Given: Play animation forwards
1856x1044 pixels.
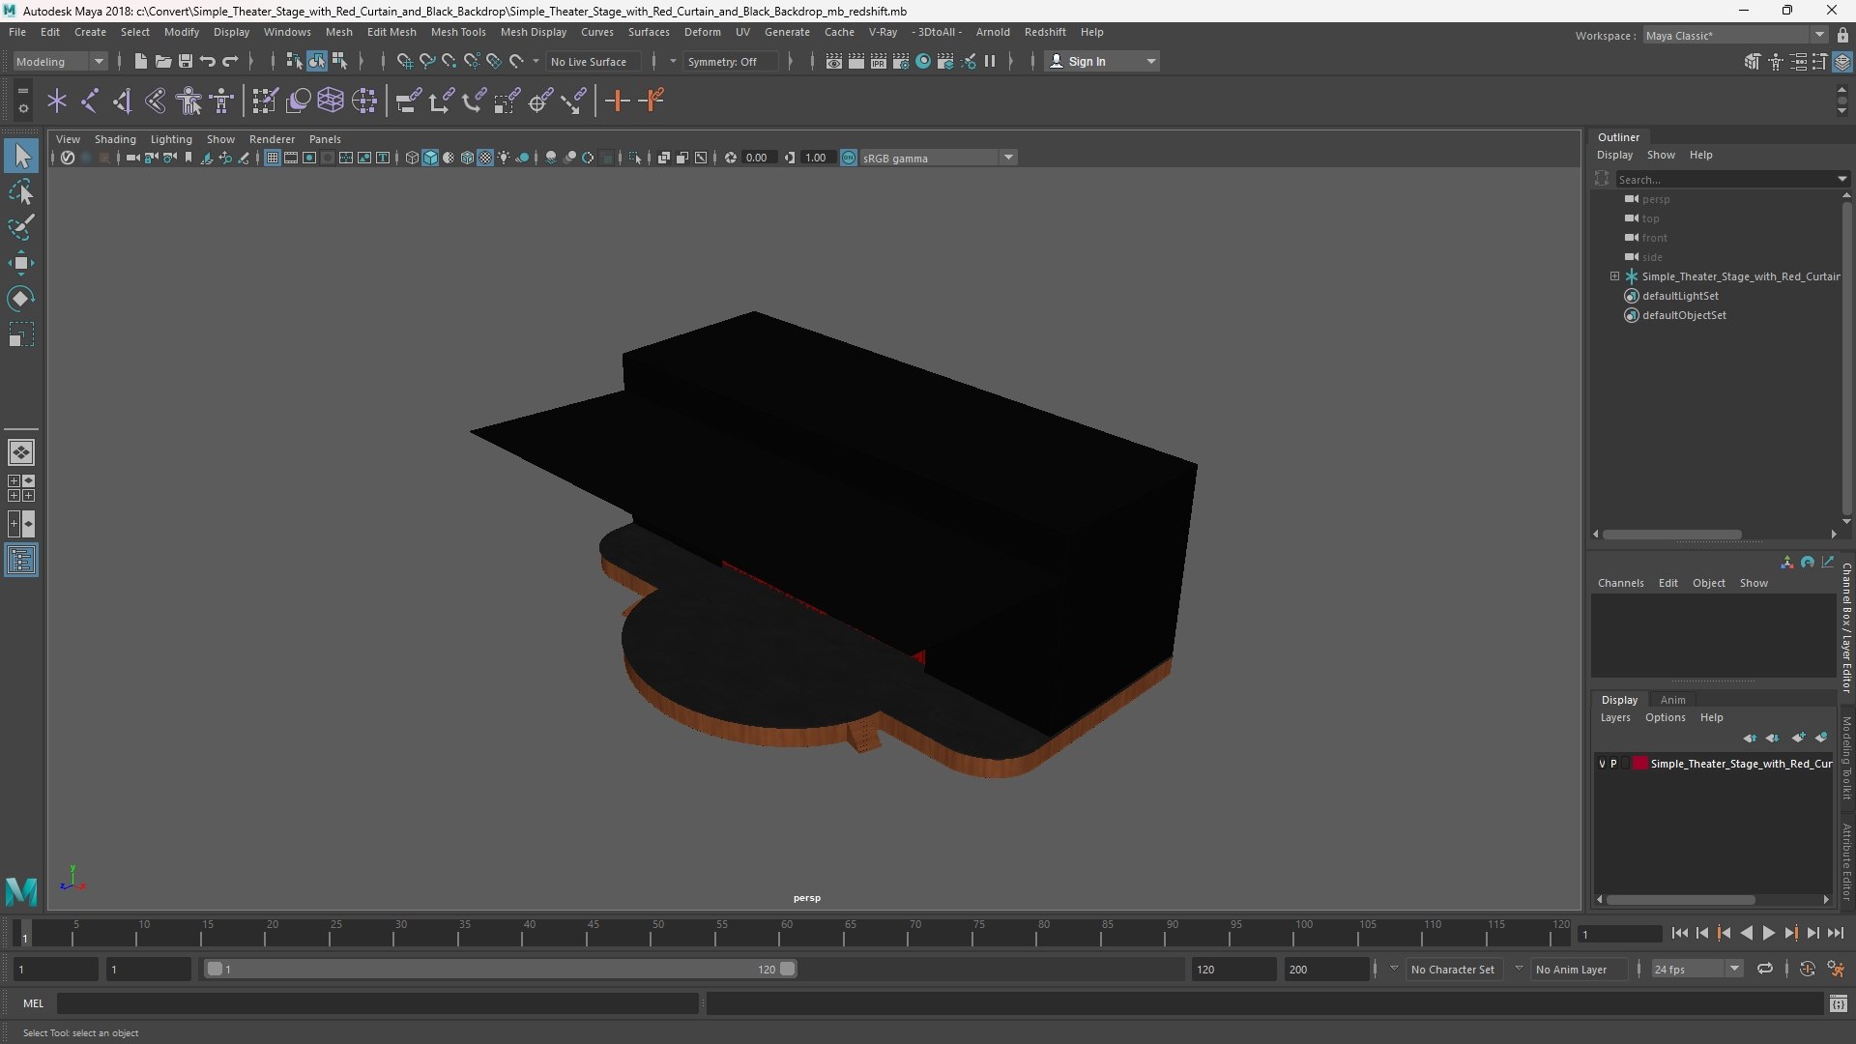Looking at the screenshot, I should tap(1768, 934).
